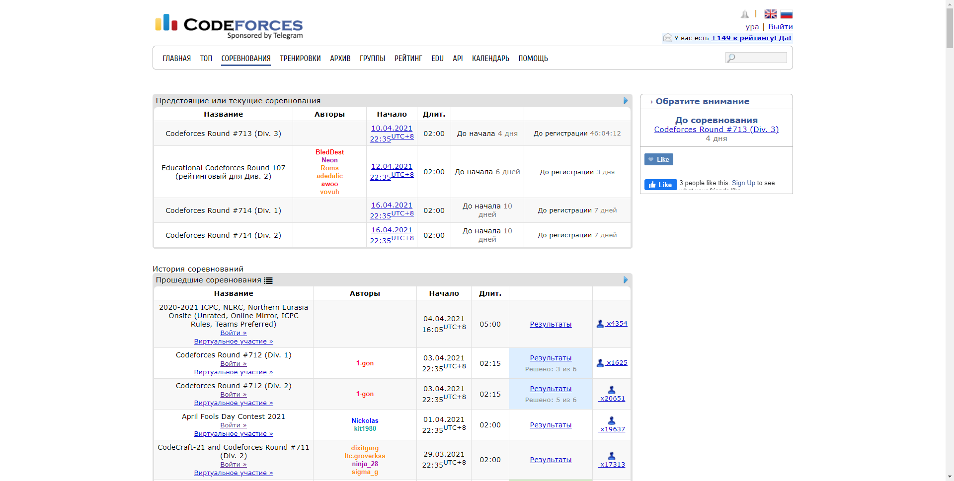Expand past contests panel arrow
Screen dimensions: 954x481
pos(626,280)
